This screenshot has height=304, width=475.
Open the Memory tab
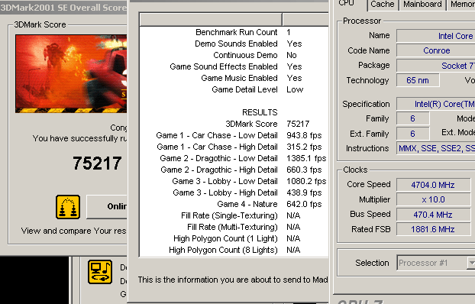coord(462,5)
